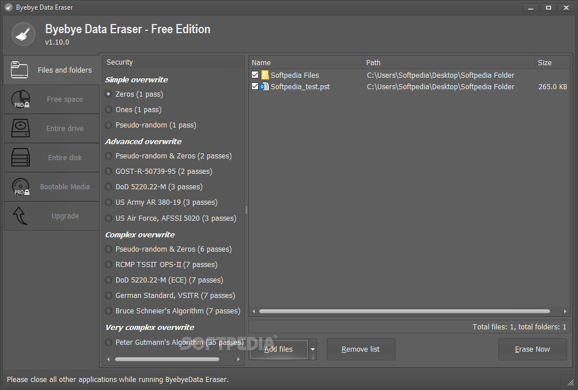
Task: Click the Remove list button
Action: (361, 349)
